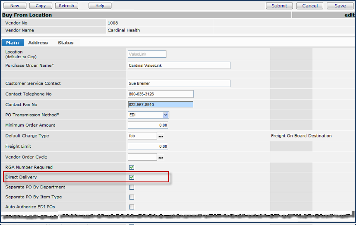
Task: Enable Separate PO By Department checkbox
Action: click(132, 187)
